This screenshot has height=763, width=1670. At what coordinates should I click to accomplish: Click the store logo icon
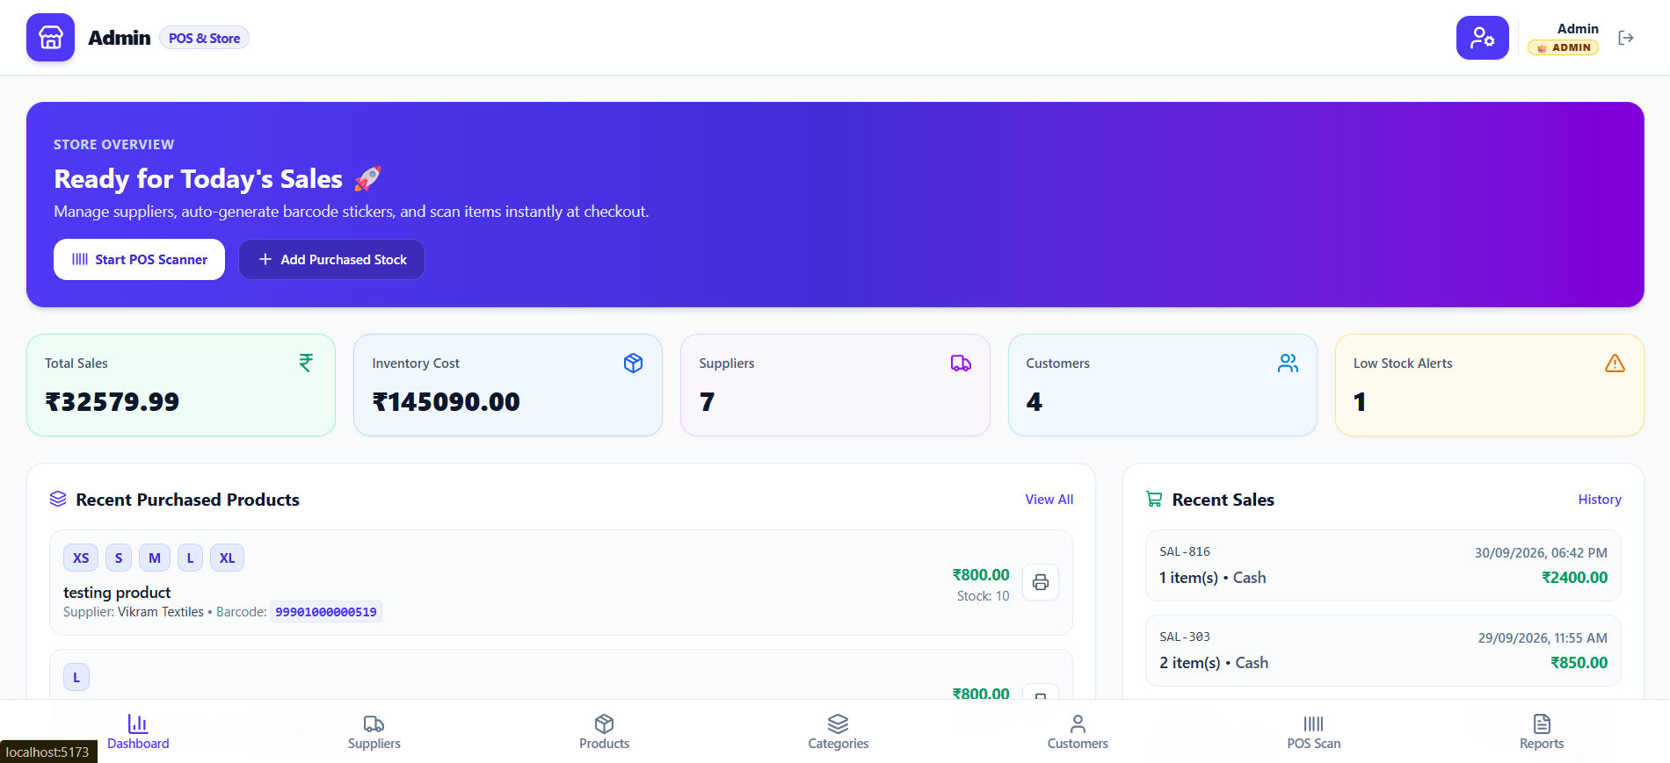tap(50, 38)
